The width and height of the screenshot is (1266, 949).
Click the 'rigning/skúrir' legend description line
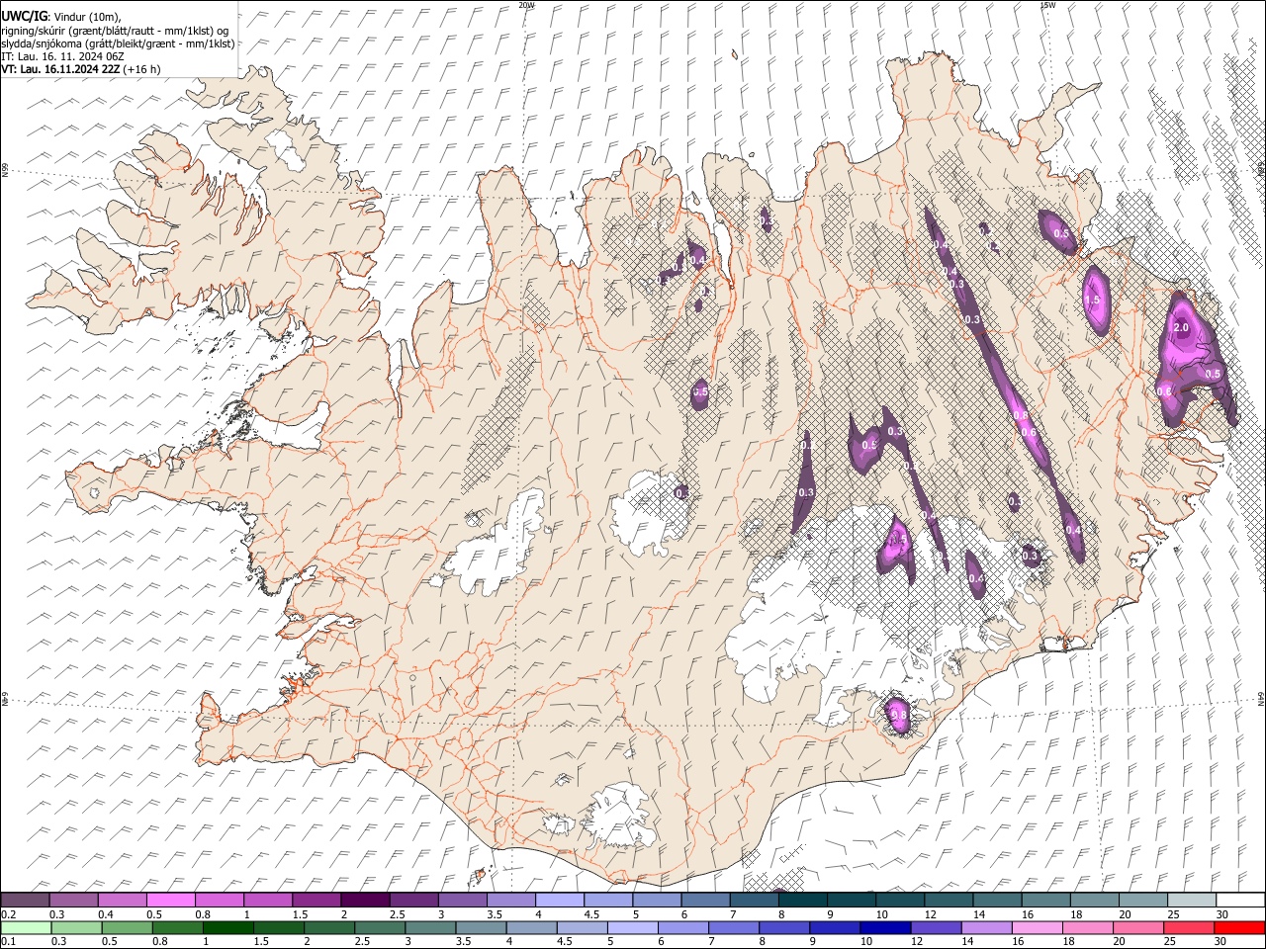click(114, 30)
